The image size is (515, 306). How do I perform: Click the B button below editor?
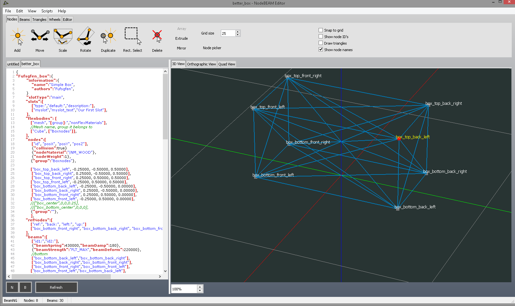coord(25,287)
